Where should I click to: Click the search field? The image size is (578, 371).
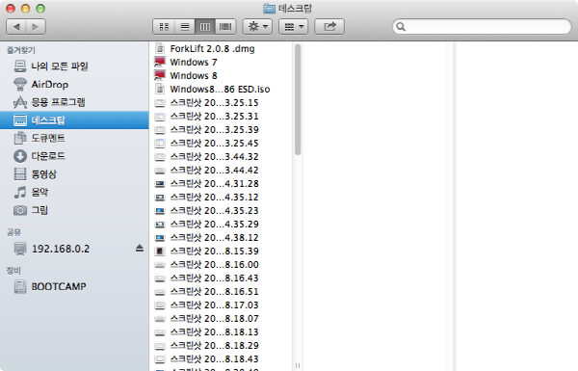tap(483, 27)
